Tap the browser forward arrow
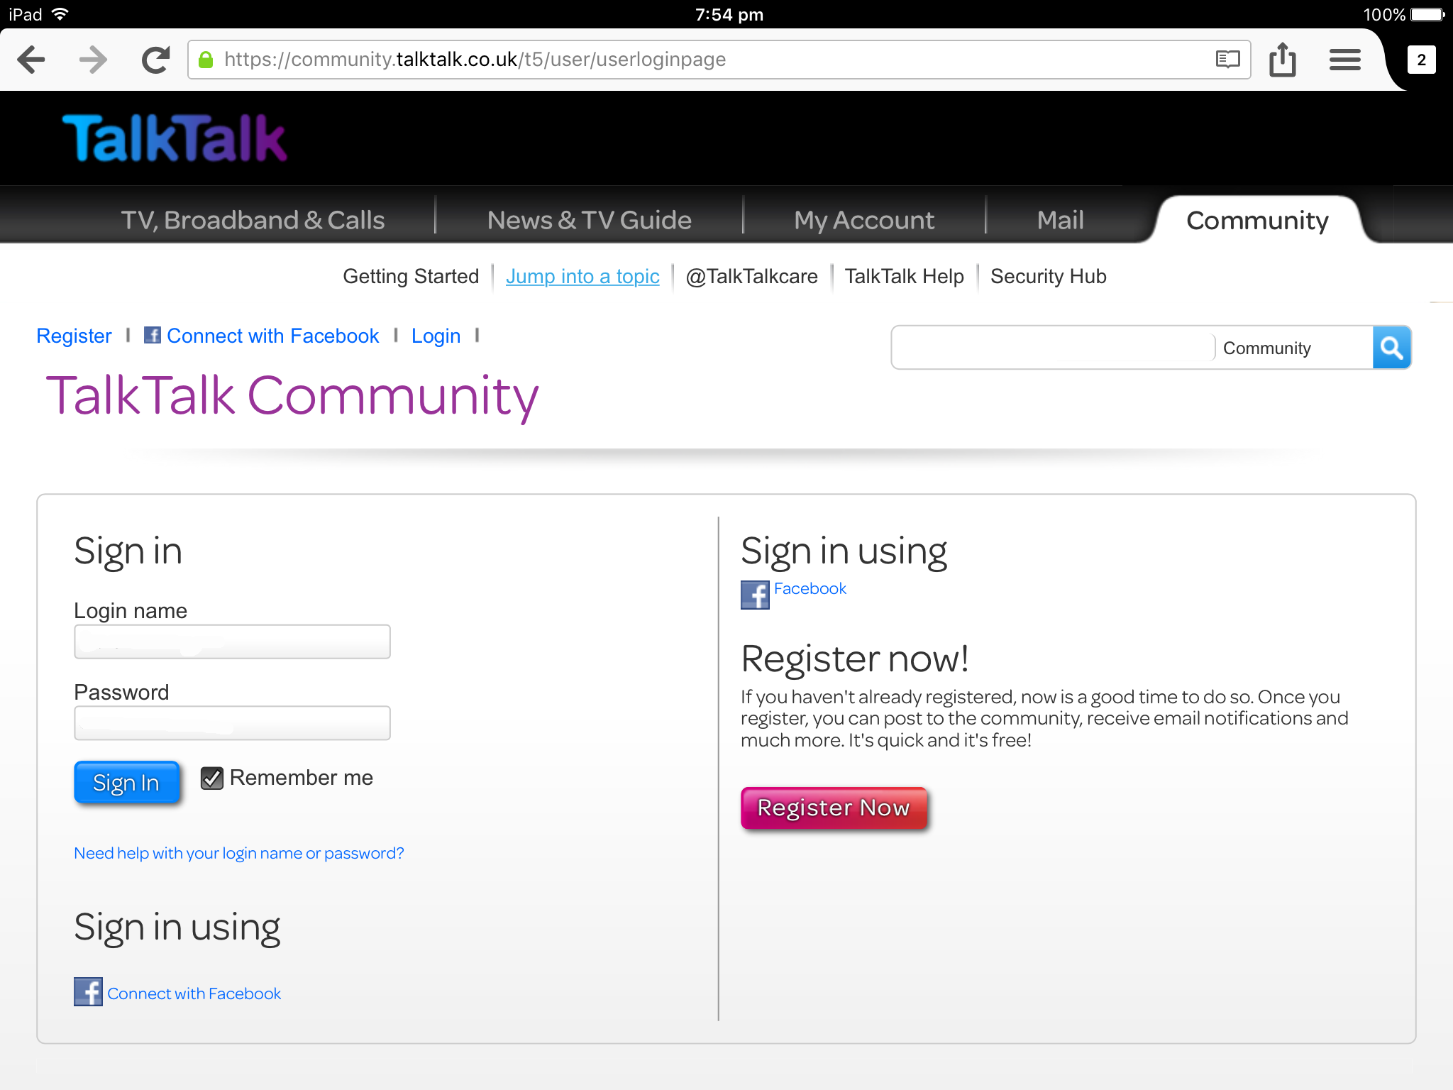This screenshot has width=1453, height=1090. (93, 60)
